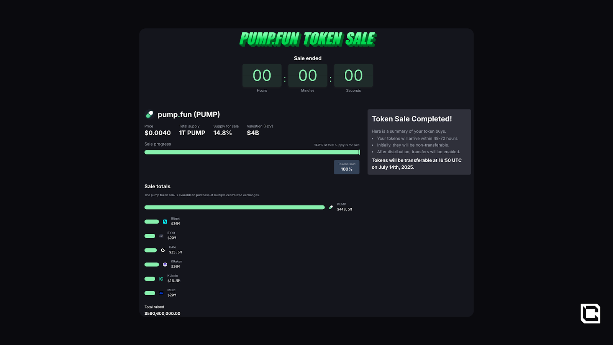Click the Hours countdown box
This screenshot has width=613, height=345.
(262, 76)
